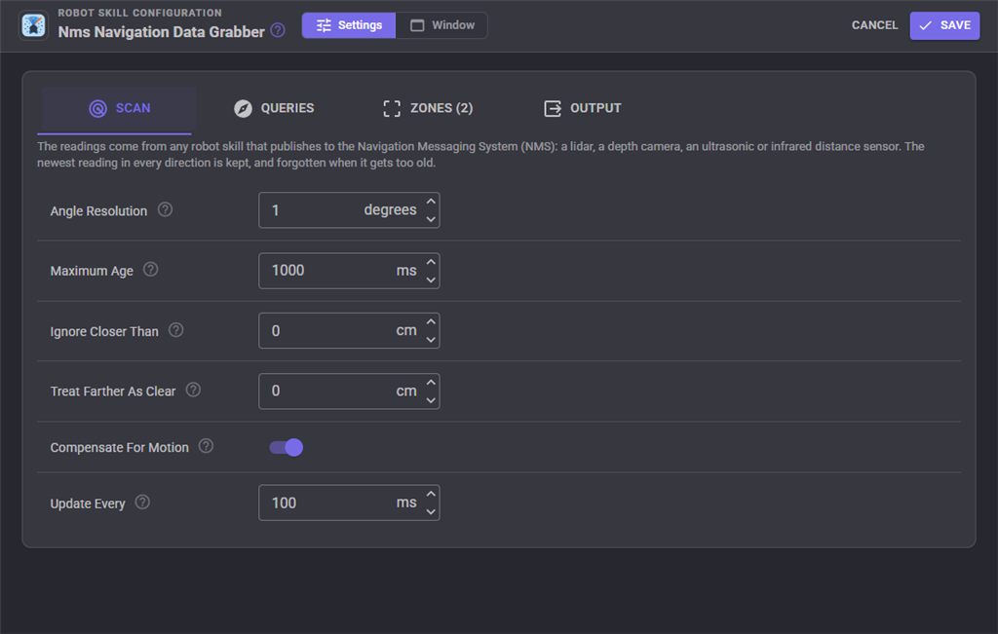Increase Ignore Closer Than value
The image size is (998, 634).
point(431,321)
